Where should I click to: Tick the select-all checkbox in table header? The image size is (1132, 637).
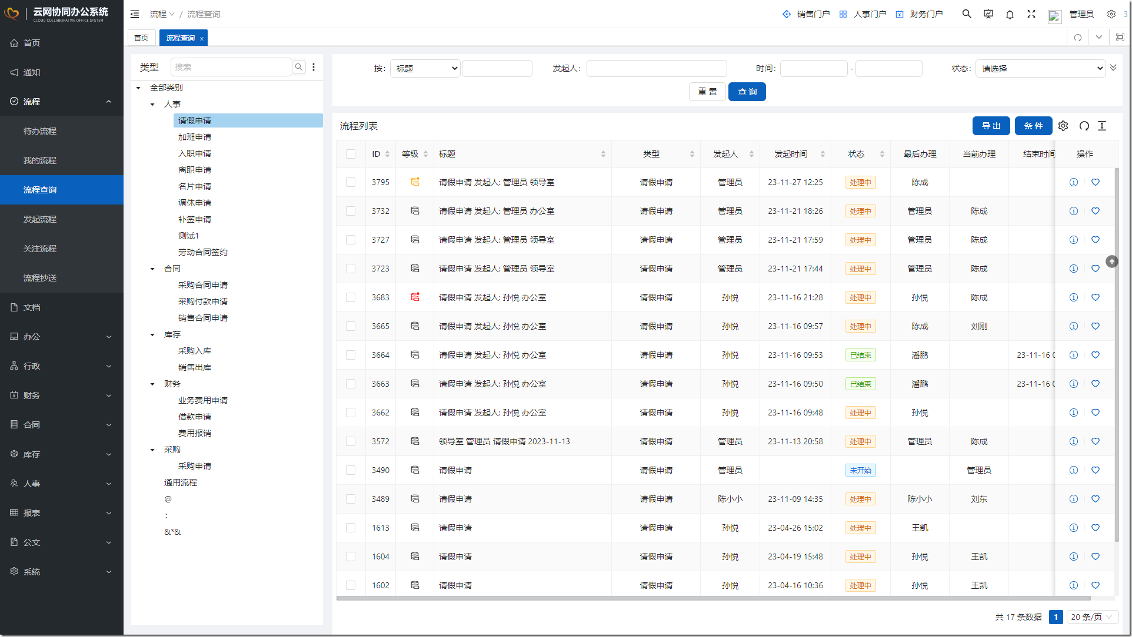(x=351, y=154)
